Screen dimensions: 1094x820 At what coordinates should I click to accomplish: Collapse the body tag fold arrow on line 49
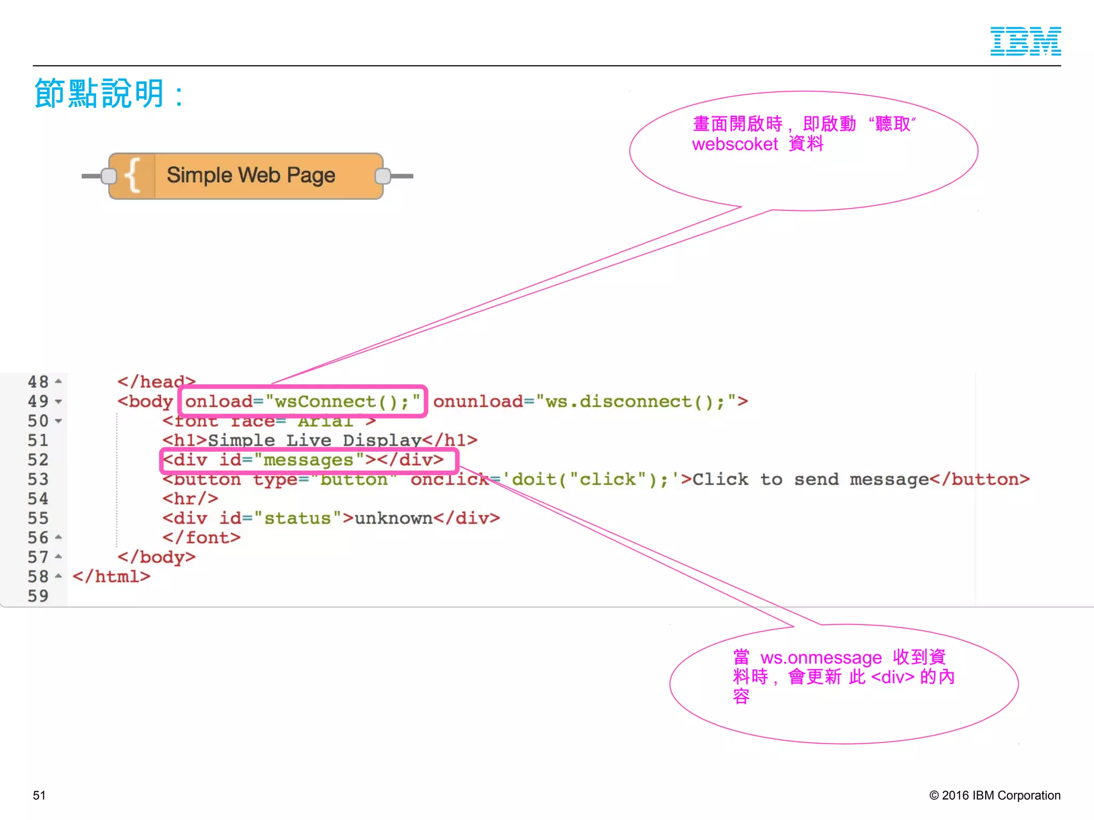(x=59, y=401)
